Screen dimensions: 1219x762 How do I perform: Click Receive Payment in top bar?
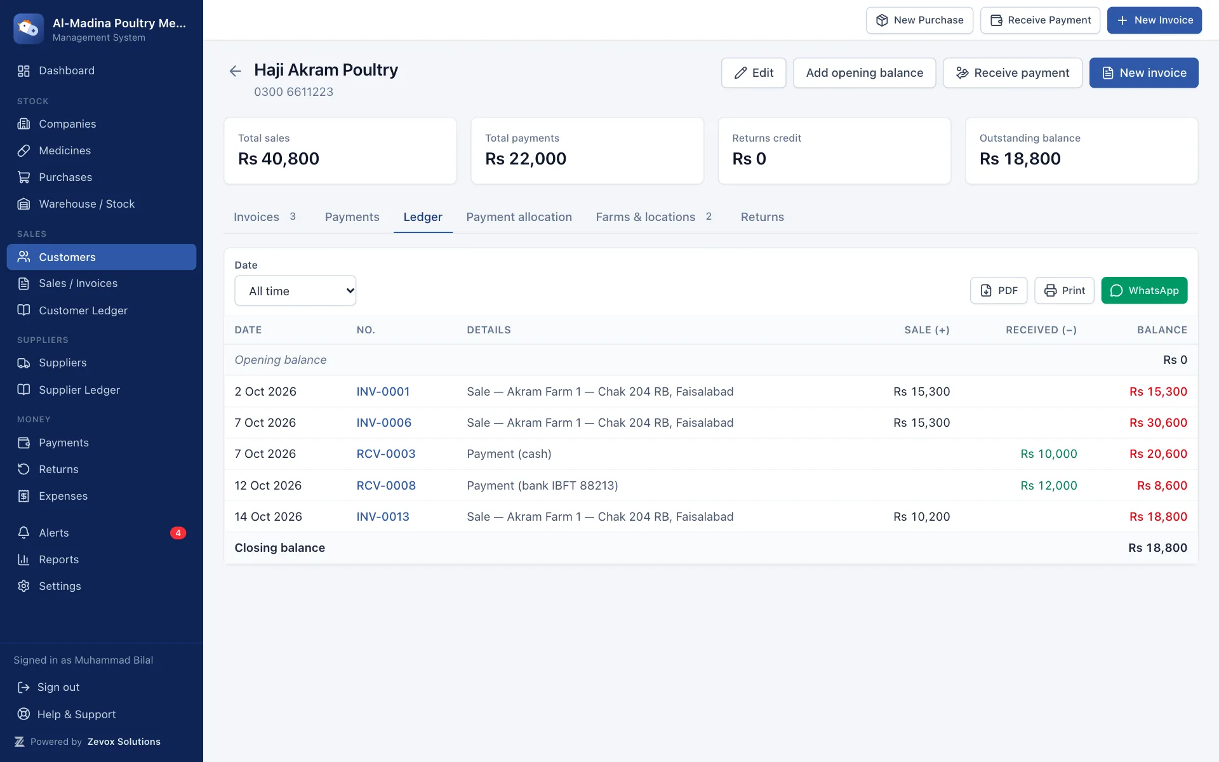pos(1040,20)
